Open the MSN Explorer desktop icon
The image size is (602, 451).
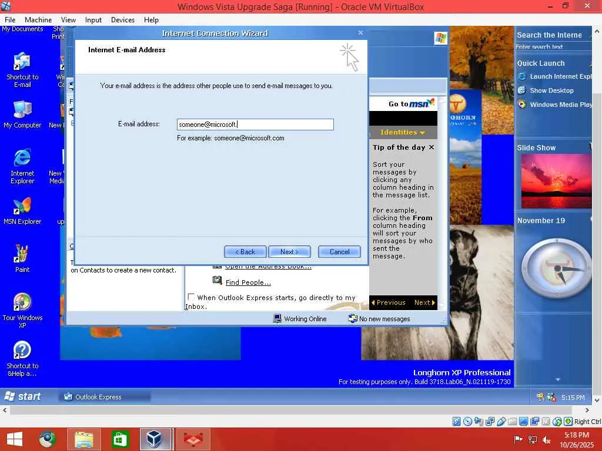click(22, 211)
